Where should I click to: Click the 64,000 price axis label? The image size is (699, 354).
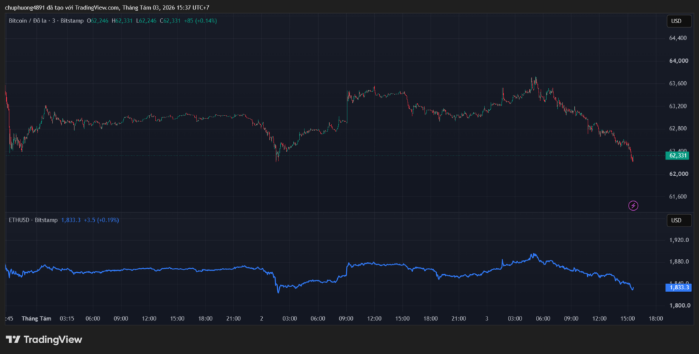pyautogui.click(x=678, y=61)
